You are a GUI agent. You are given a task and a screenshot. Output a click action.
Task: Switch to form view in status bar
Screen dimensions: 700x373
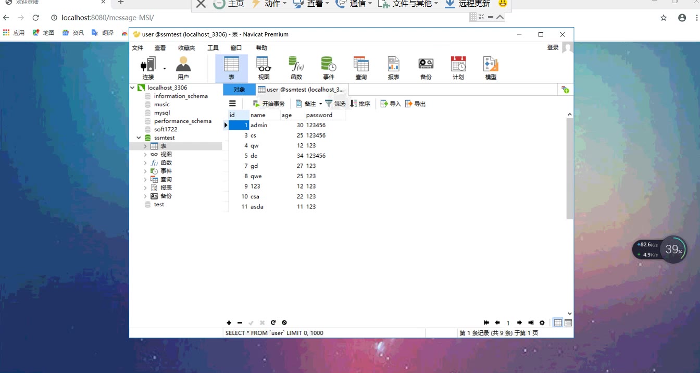pos(568,323)
